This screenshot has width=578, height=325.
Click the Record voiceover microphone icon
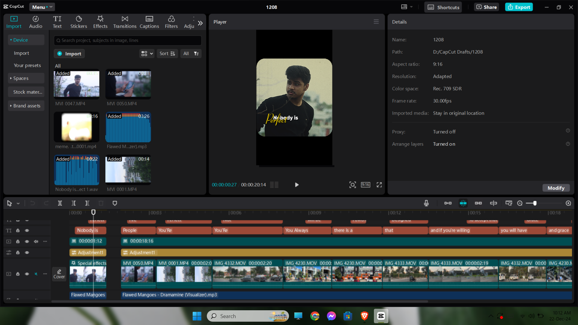pos(426,203)
